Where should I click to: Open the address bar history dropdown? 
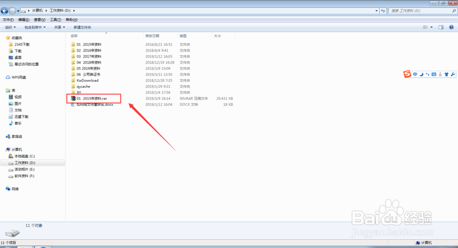click(376, 11)
